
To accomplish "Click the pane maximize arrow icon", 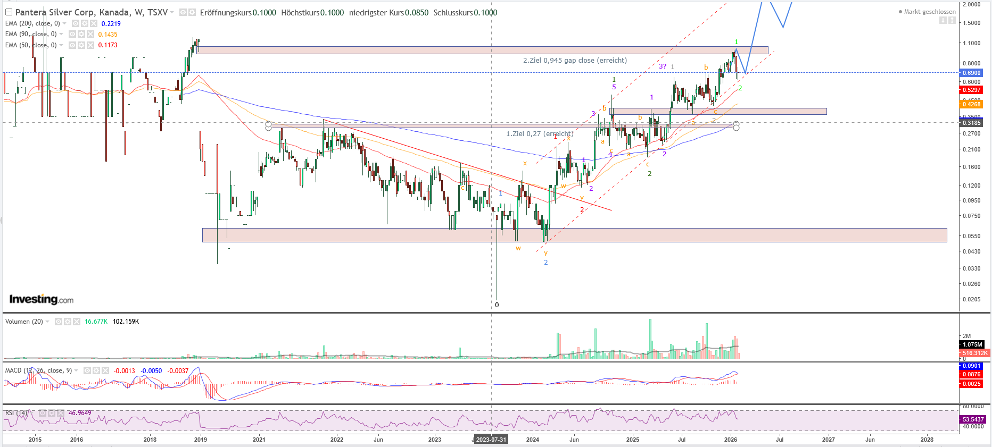I will (x=952, y=20).
